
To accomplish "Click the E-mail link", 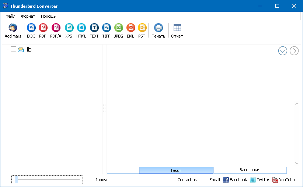I will [x=215, y=180].
